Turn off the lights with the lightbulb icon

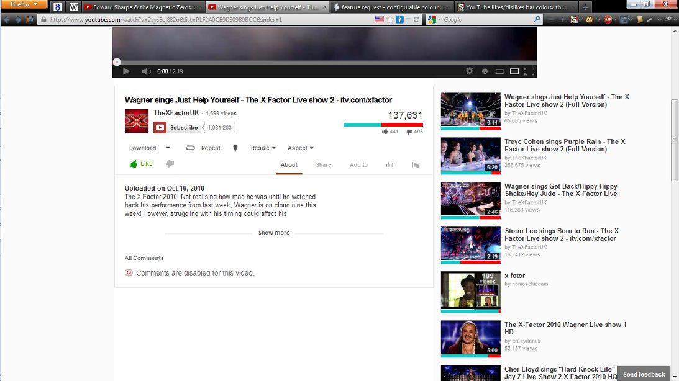(235, 148)
